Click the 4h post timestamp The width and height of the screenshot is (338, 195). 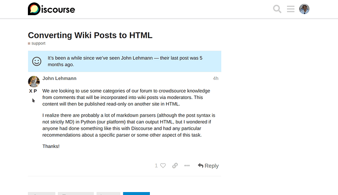(x=216, y=78)
